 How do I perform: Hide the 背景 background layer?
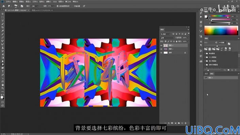click(x=161, y=53)
